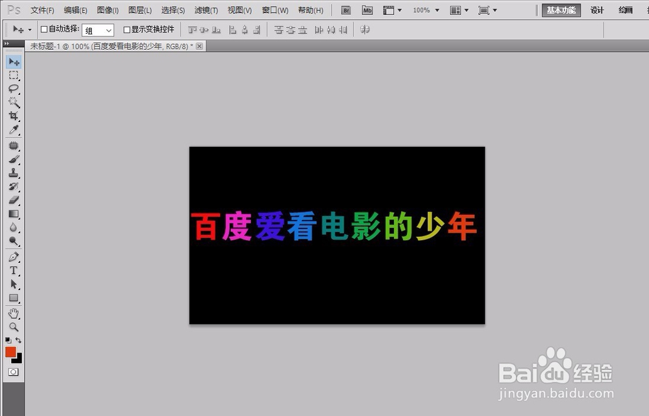
Task: Select the Healing Brush tool
Action: point(14,146)
